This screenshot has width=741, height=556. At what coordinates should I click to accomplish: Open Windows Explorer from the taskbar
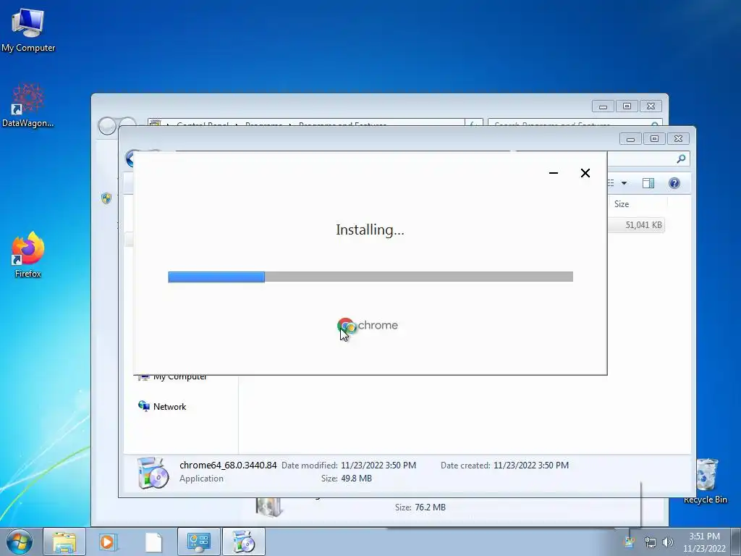(x=64, y=542)
